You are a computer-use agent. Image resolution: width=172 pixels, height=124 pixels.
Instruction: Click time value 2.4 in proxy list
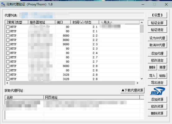95,53
